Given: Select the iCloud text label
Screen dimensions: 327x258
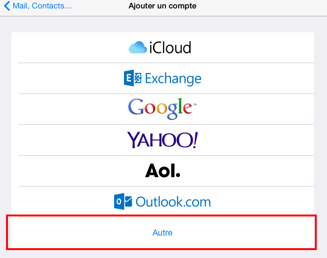Looking at the screenshot, I should tap(170, 48).
